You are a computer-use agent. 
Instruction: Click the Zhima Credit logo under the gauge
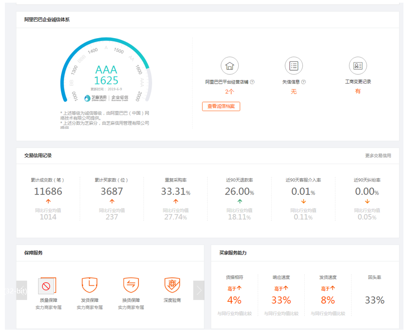click(95, 98)
